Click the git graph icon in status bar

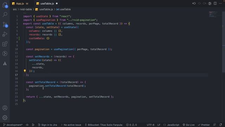pos(33,125)
